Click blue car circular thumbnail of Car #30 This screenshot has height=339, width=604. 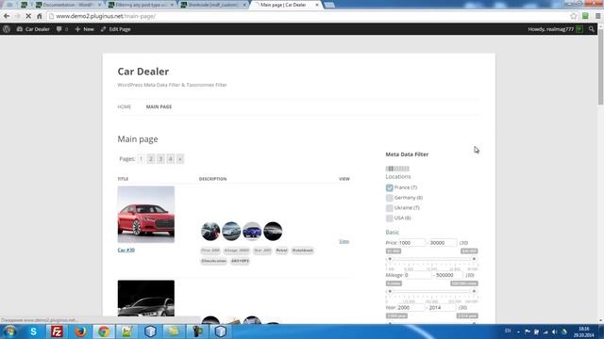click(x=252, y=232)
